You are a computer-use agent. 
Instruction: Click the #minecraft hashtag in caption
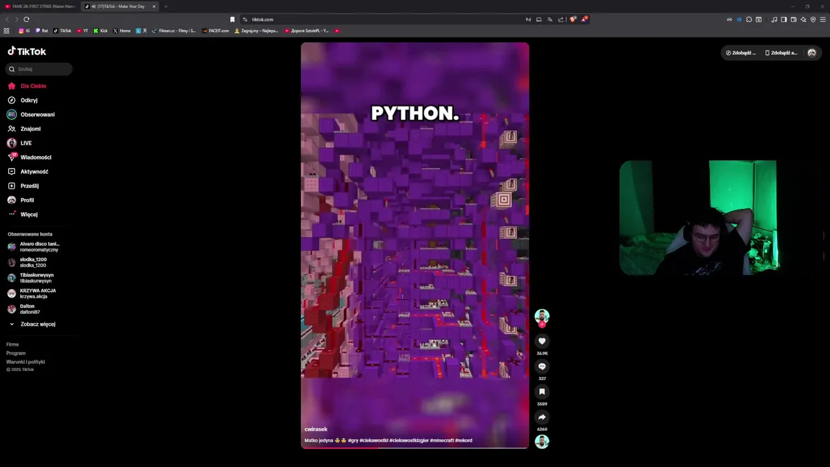pyautogui.click(x=441, y=440)
